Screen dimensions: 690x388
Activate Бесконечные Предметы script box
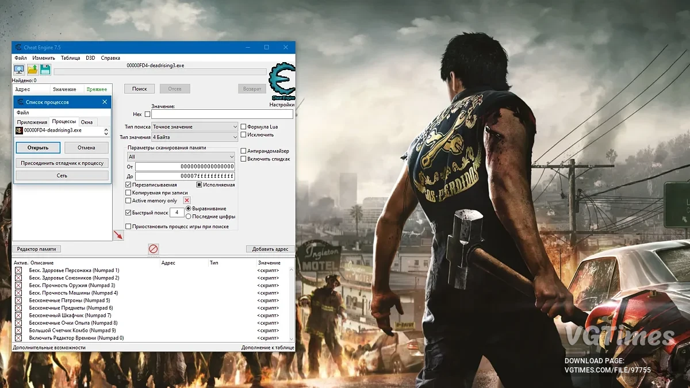[18, 308]
